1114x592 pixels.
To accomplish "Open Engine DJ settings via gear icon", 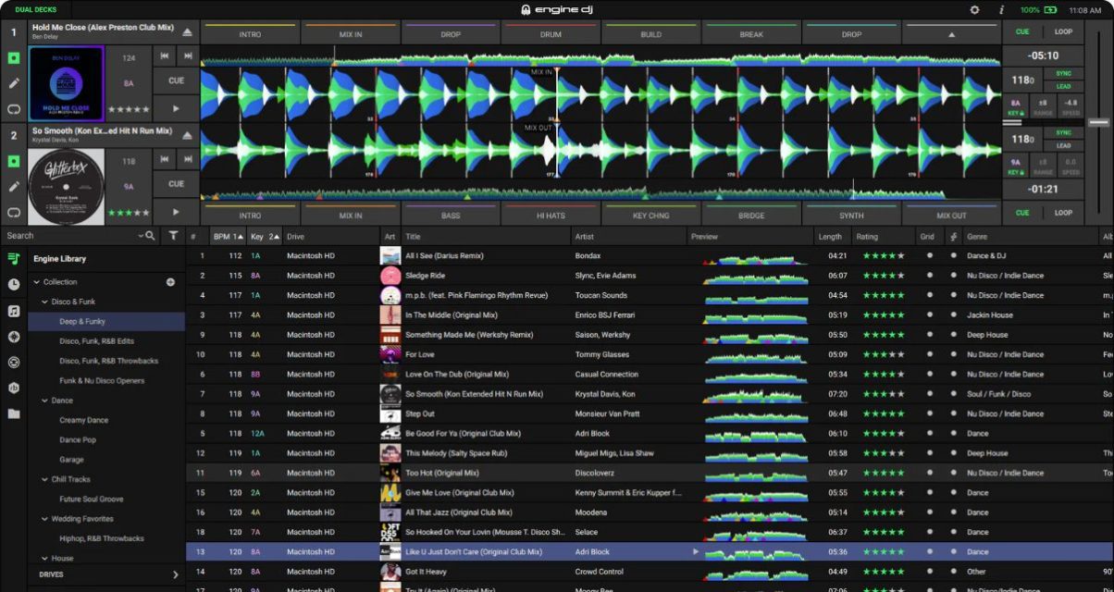I will [x=974, y=9].
